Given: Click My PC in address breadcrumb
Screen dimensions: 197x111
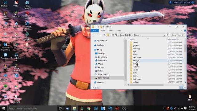Looking at the screenshot, I should [114, 35].
